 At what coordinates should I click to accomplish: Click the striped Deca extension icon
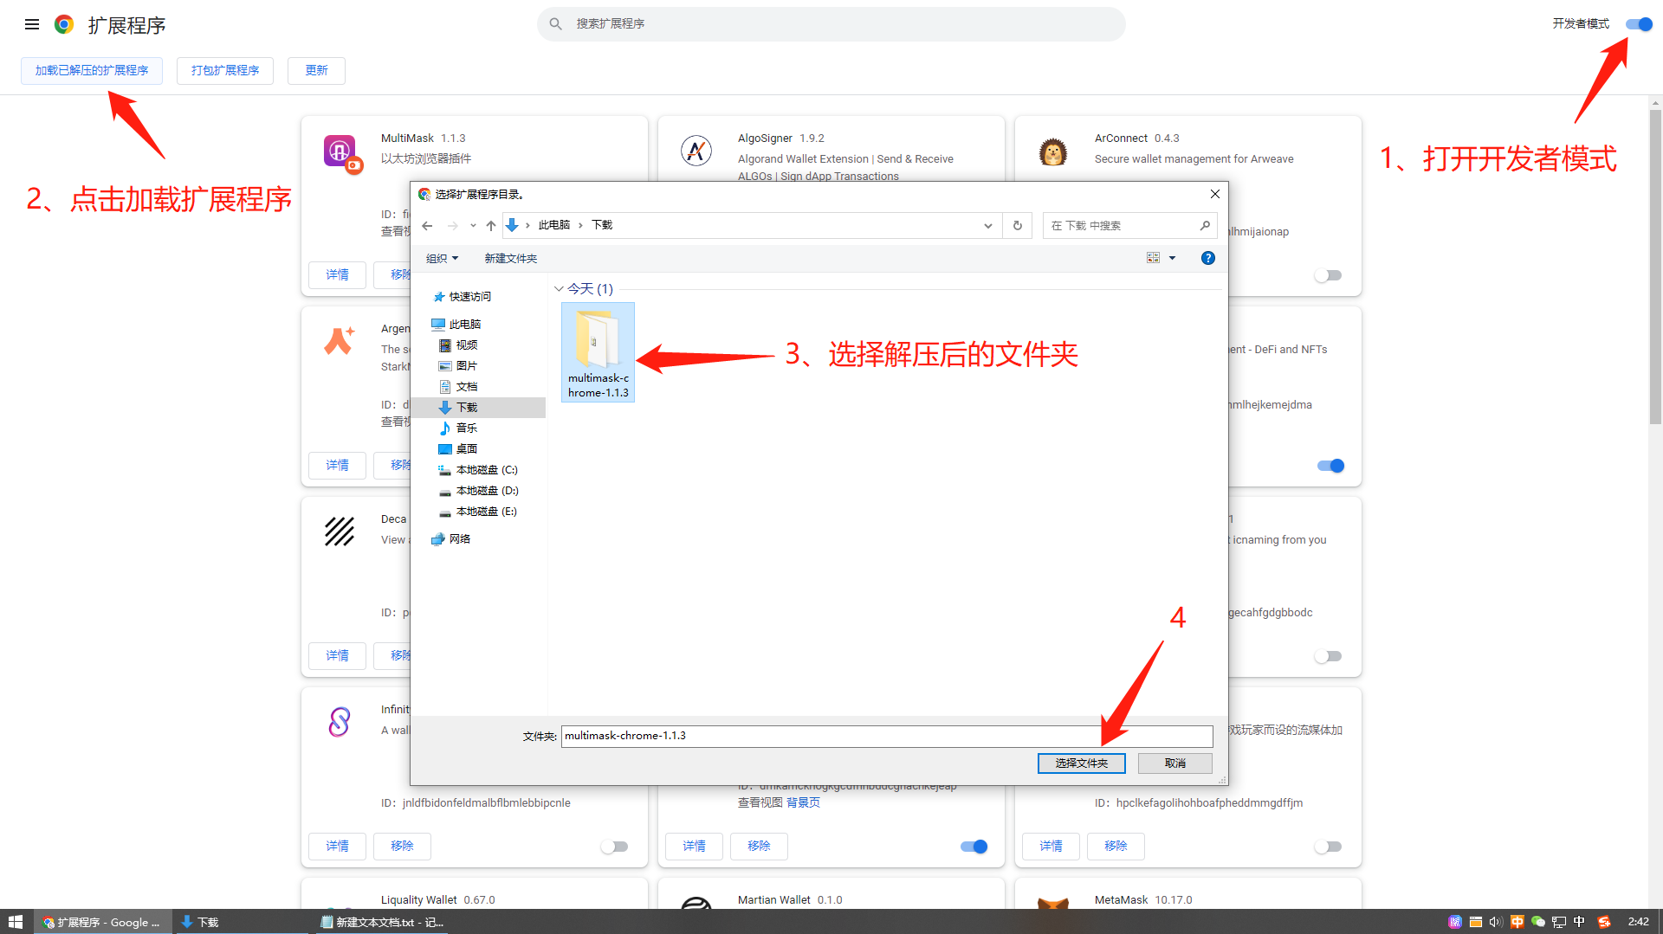pyautogui.click(x=340, y=531)
